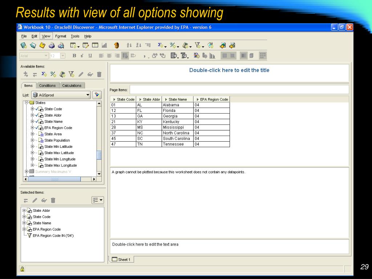The width and height of the screenshot is (372, 279).
Task: Select State Min Latitude item
Action: pyautogui.click(x=58, y=147)
